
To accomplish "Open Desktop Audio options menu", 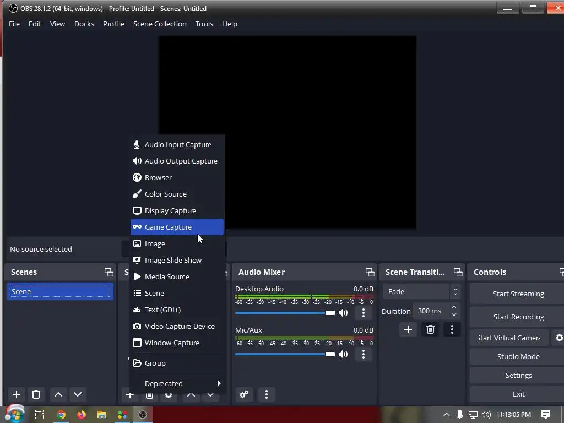I will click(364, 313).
